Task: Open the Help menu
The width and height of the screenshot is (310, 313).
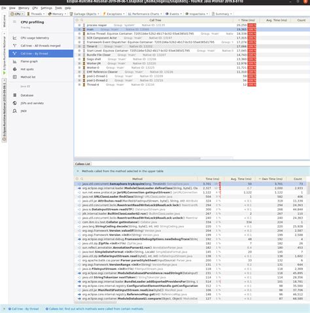Action: pyautogui.click(x=68, y=8)
